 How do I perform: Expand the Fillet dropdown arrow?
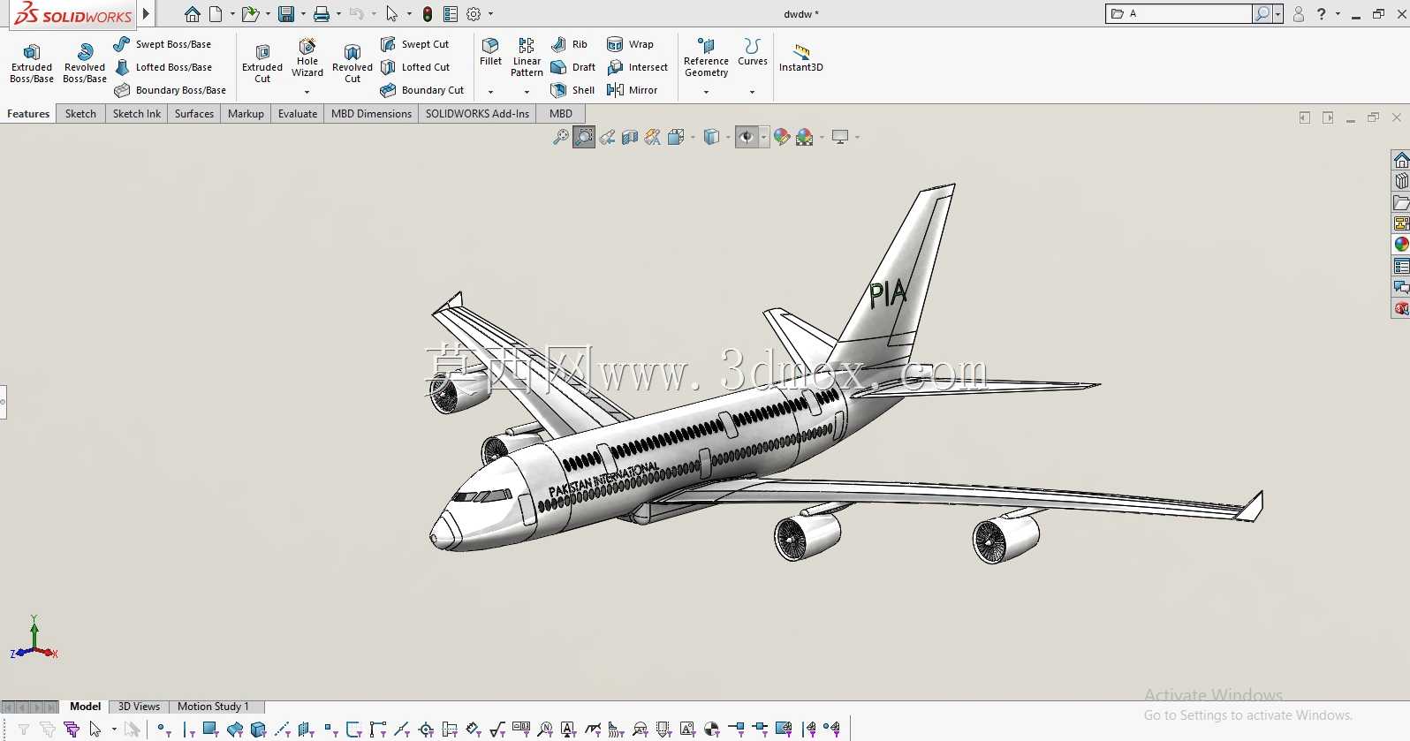490,92
